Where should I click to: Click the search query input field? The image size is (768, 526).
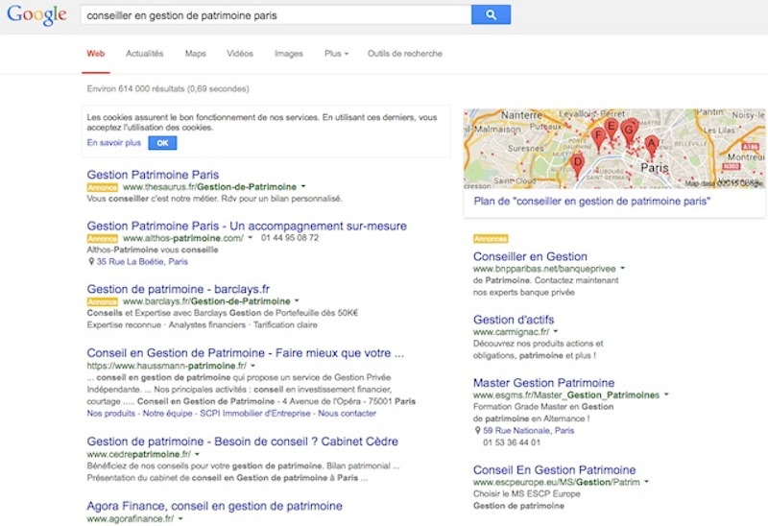(276, 15)
